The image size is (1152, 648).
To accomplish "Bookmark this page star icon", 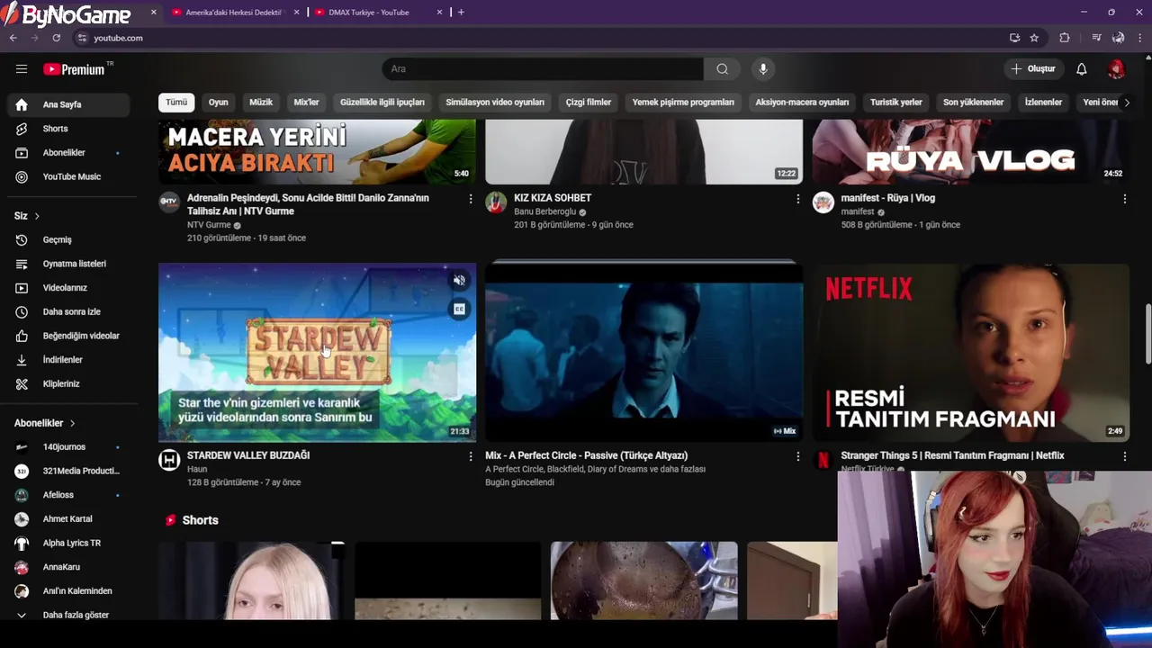I will coord(1034,38).
